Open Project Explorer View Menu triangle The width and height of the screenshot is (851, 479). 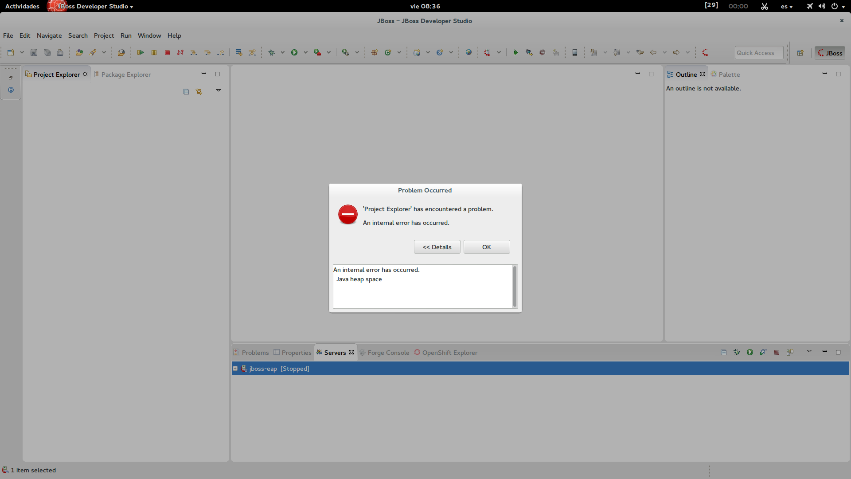pos(219,90)
